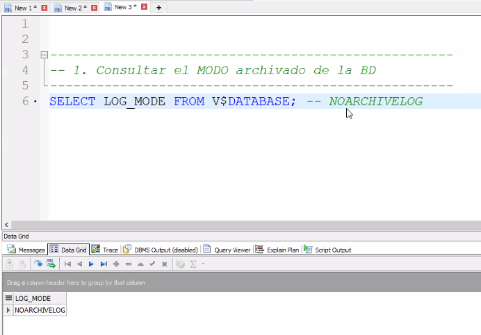Switch to the New 2 editor tab
Screen dimensions: 481x335
(73, 8)
